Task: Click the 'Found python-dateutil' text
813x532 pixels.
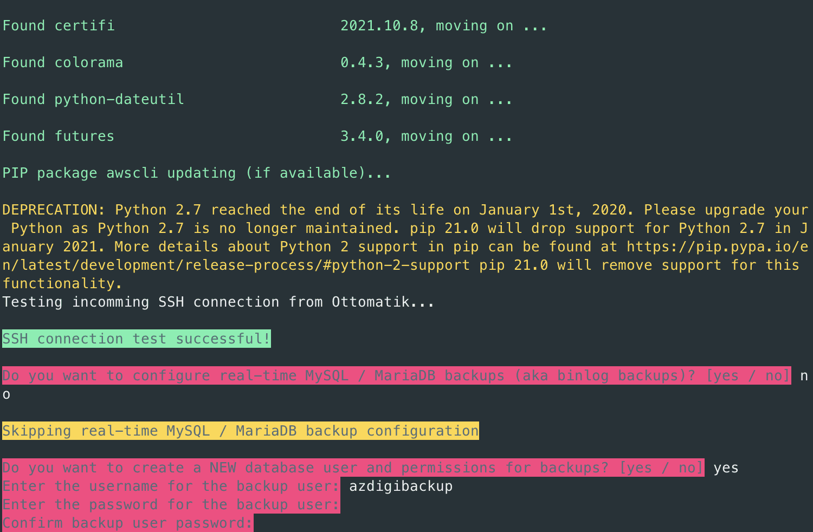Action: [x=93, y=100]
